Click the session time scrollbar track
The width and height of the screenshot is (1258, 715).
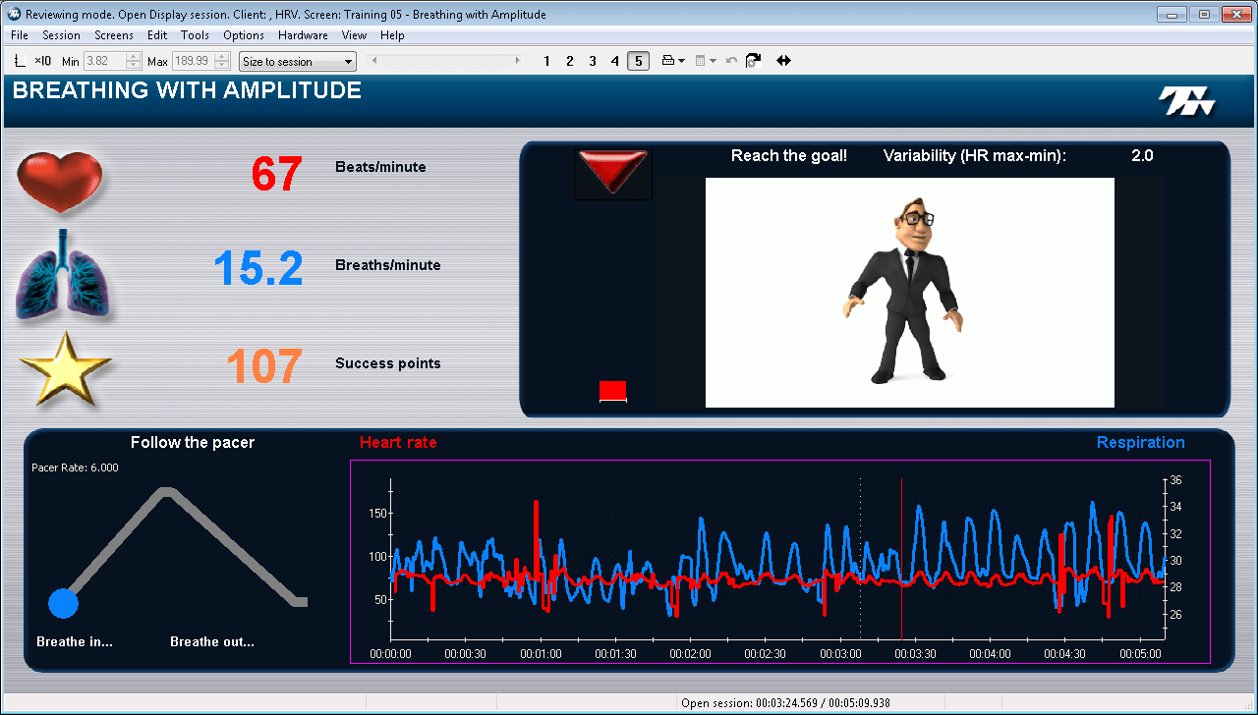pos(445,61)
